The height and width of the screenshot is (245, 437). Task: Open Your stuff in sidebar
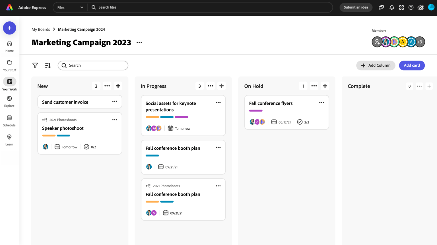(9, 65)
